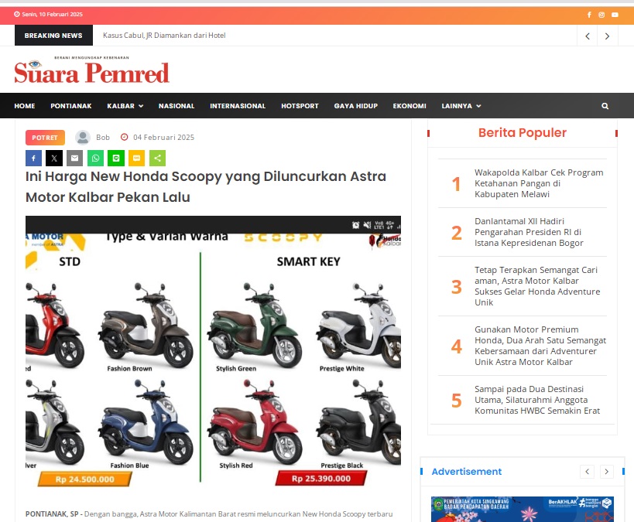
Task: Click rank number 3 in popular list
Action: click(x=457, y=286)
